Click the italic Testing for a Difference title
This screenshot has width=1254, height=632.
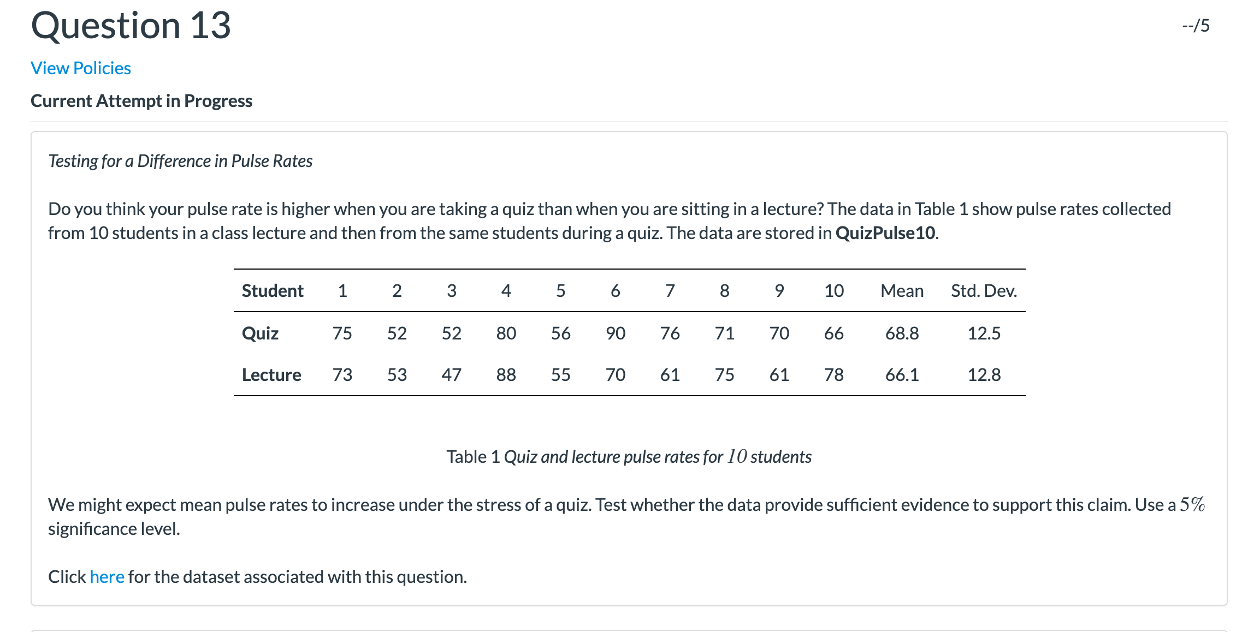(180, 161)
